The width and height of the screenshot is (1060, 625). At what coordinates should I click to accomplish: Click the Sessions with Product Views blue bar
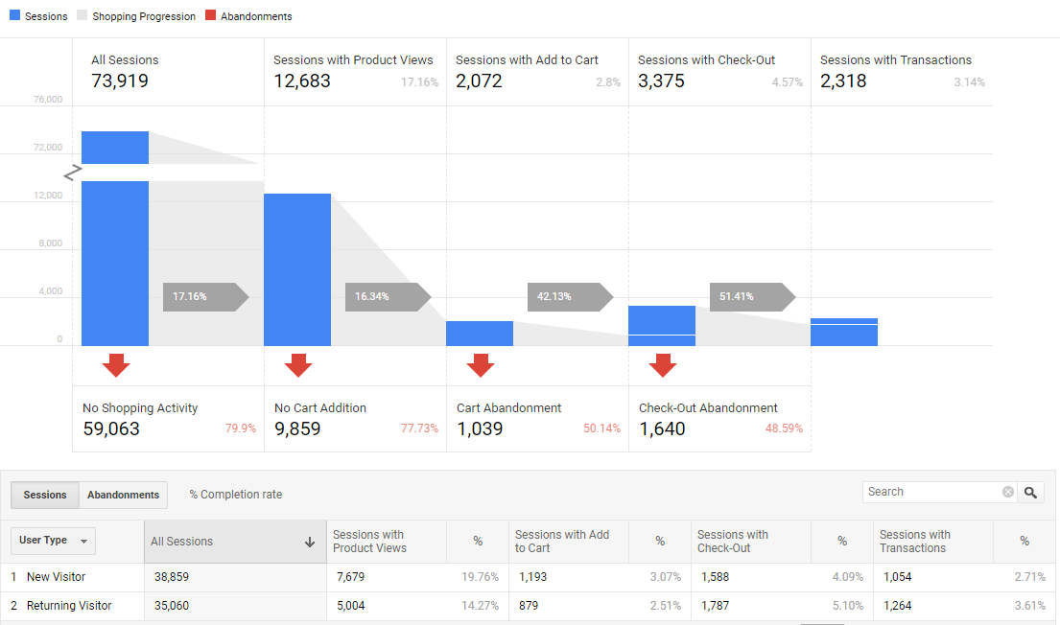(297, 269)
